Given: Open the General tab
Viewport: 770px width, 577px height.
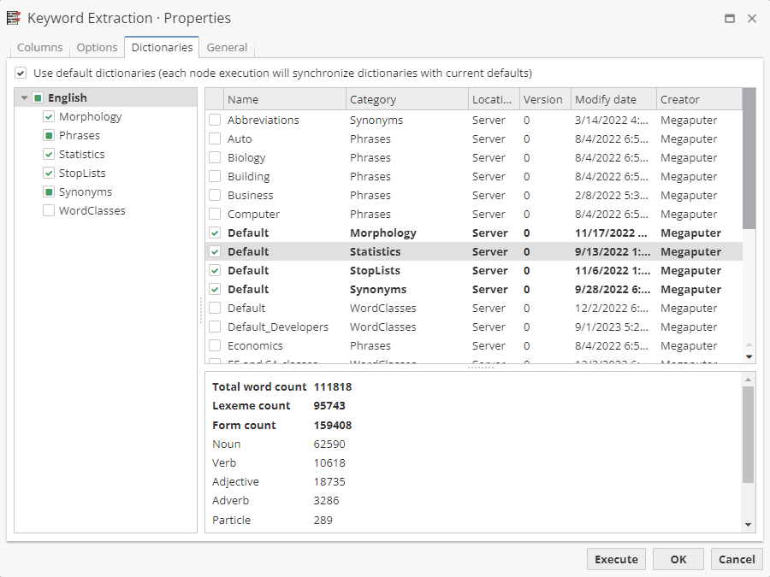Looking at the screenshot, I should (227, 48).
